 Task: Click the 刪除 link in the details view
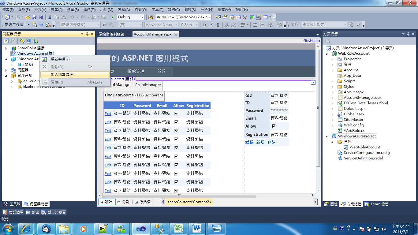(x=271, y=142)
